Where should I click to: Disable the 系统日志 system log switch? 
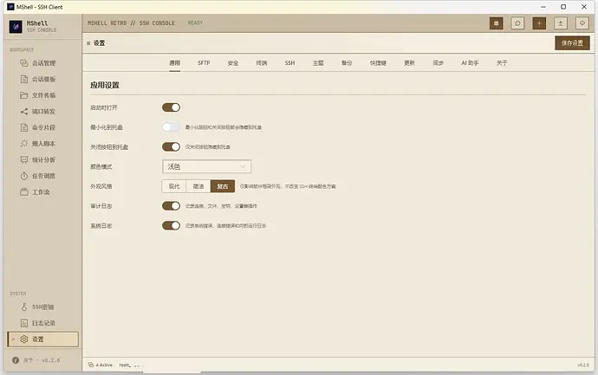(171, 226)
